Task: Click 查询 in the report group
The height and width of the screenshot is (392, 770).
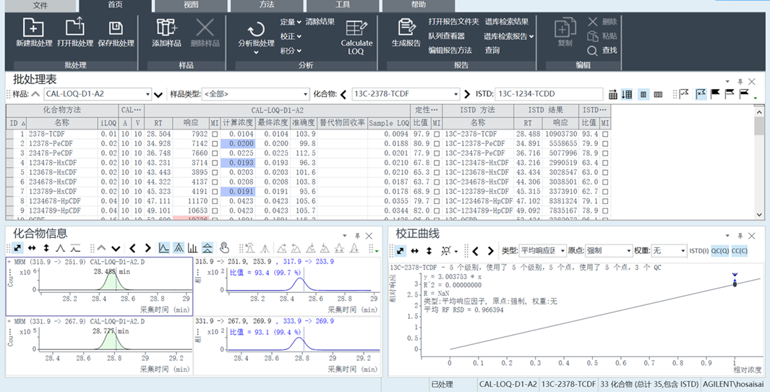Action: point(492,50)
